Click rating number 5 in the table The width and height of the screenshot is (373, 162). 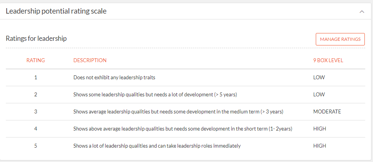pos(36,146)
